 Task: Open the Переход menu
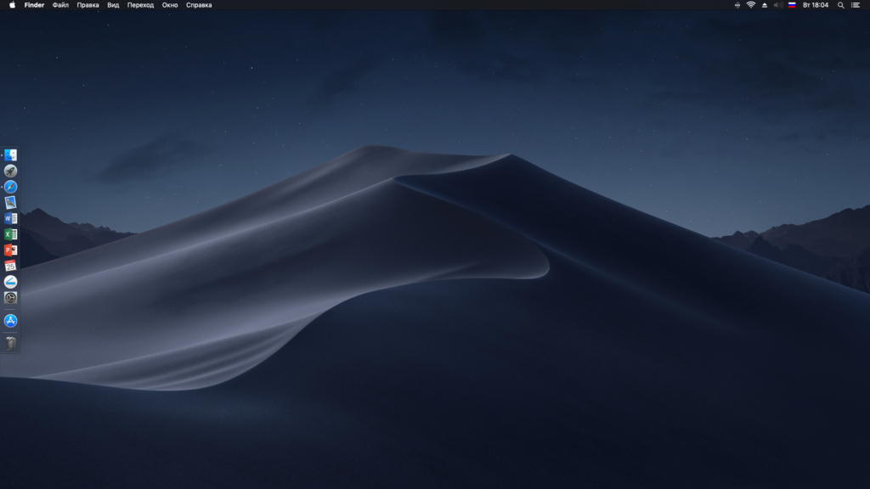tap(140, 5)
